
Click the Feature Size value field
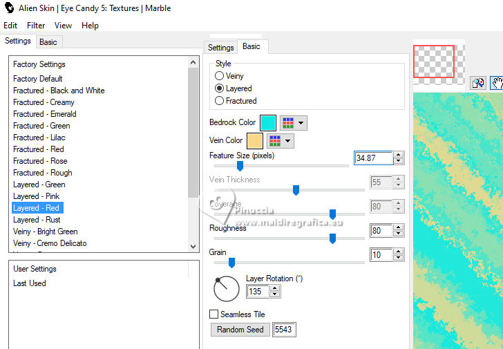point(374,158)
